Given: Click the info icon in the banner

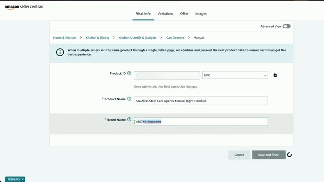Looking at the screenshot, I should (60, 52).
